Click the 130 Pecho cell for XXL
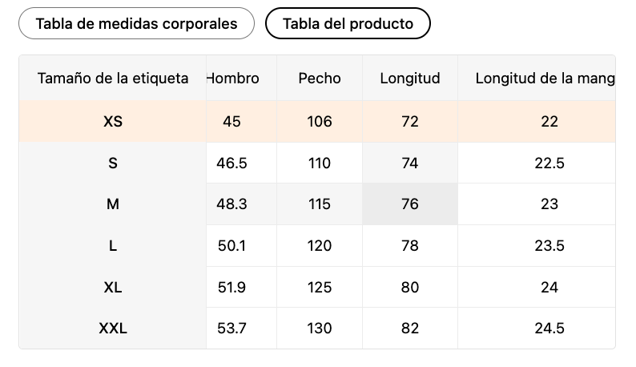 (320, 329)
